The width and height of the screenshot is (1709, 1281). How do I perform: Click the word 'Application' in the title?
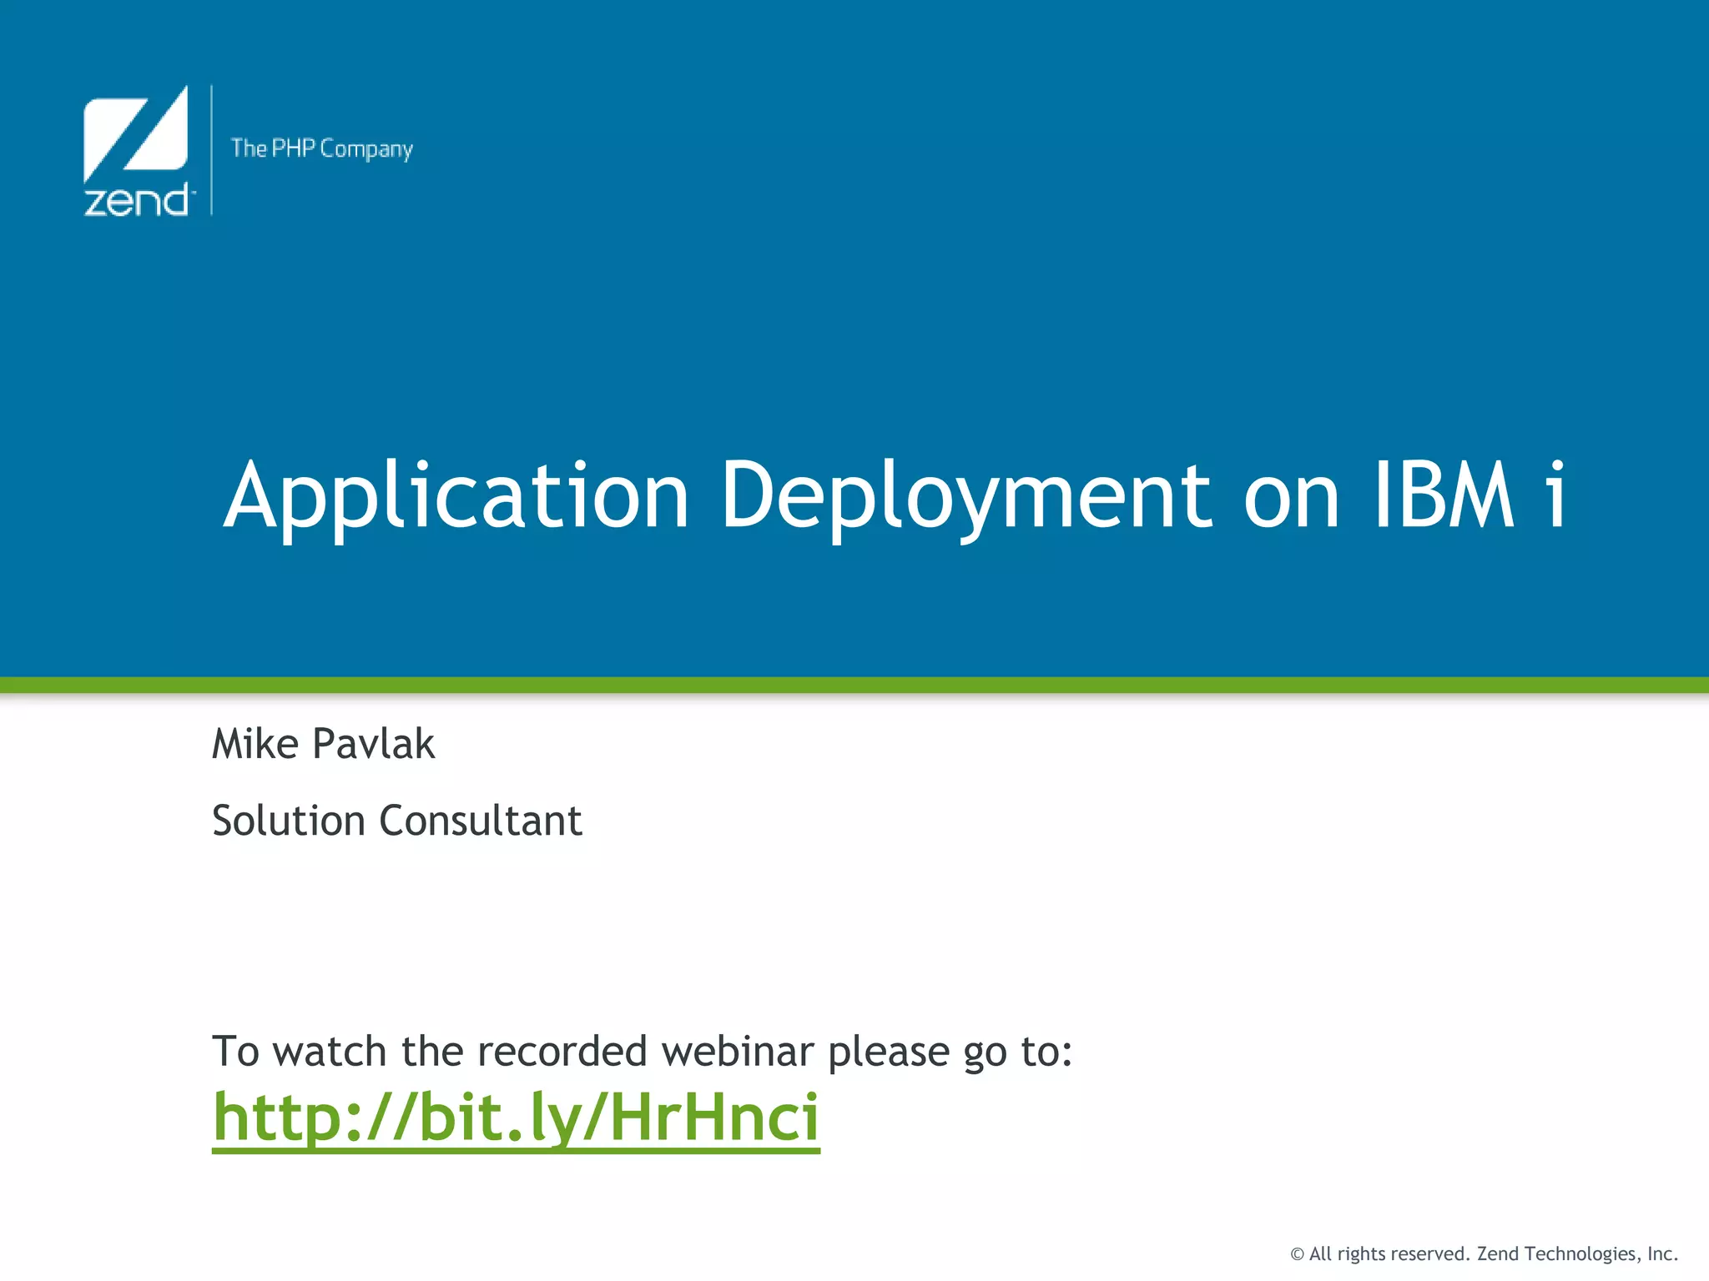(456, 495)
